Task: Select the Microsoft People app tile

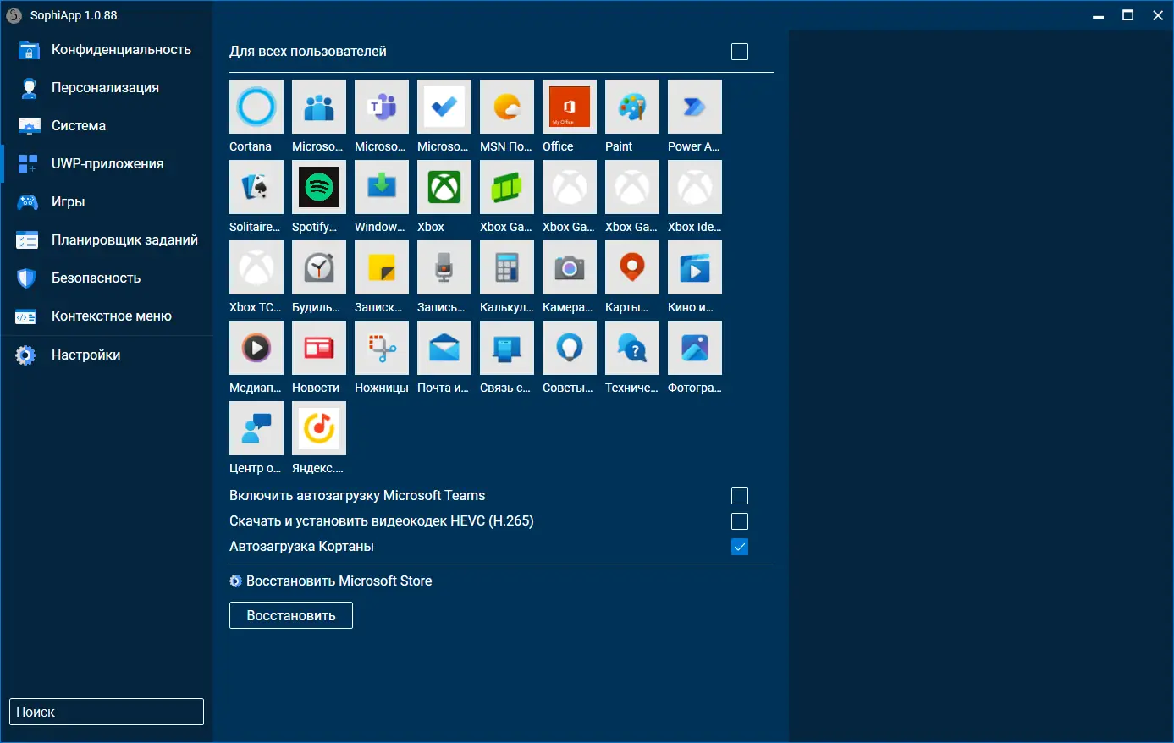Action: (319, 107)
